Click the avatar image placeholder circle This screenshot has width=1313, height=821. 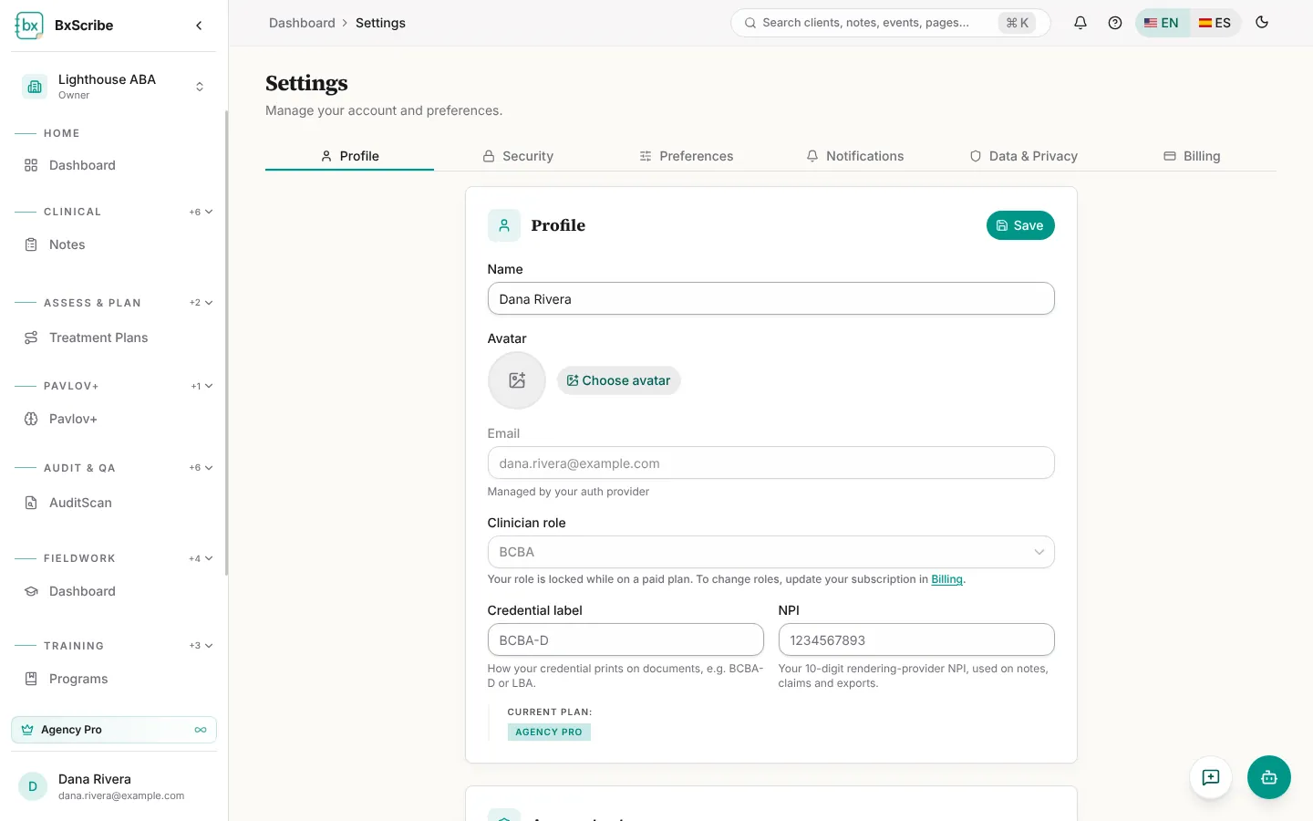pos(517,380)
